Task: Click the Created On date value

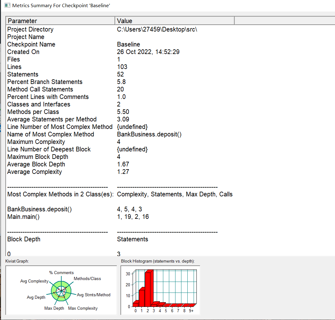Action: point(148,52)
